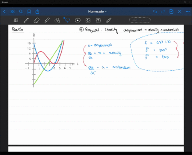Expand the Numerade notebook title dropdown
Screen dimensions: 192x155
click(x=97, y=12)
